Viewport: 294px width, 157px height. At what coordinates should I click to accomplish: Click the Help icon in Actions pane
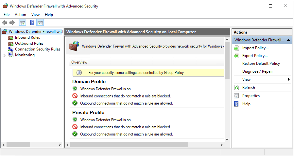coord(236,104)
